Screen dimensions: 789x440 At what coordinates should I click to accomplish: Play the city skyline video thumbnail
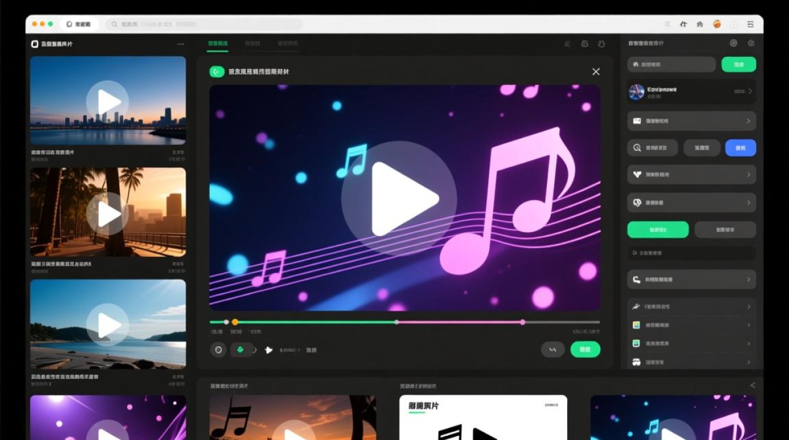[x=107, y=101]
